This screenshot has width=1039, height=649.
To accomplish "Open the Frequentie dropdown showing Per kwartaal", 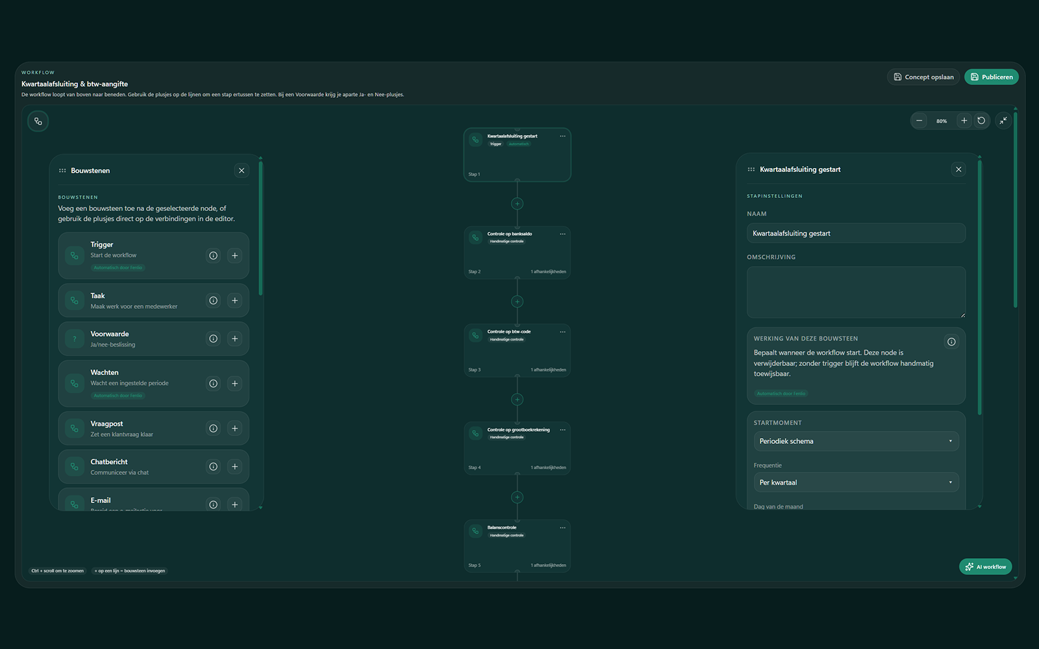I will (856, 482).
